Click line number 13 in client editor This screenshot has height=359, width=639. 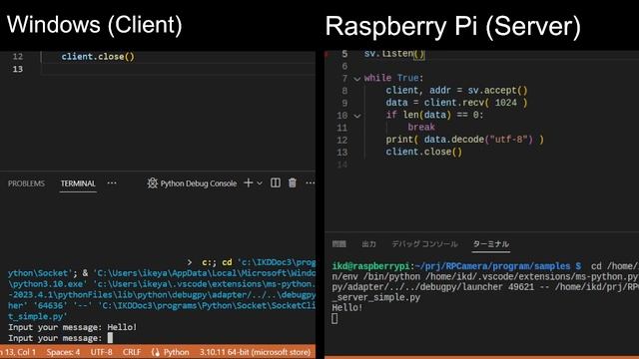point(18,69)
